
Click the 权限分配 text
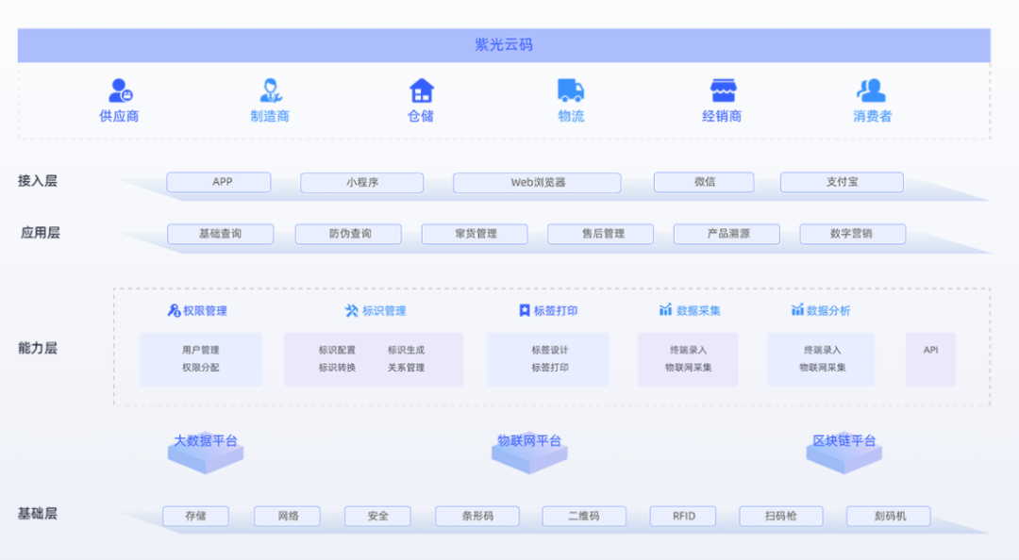point(200,368)
